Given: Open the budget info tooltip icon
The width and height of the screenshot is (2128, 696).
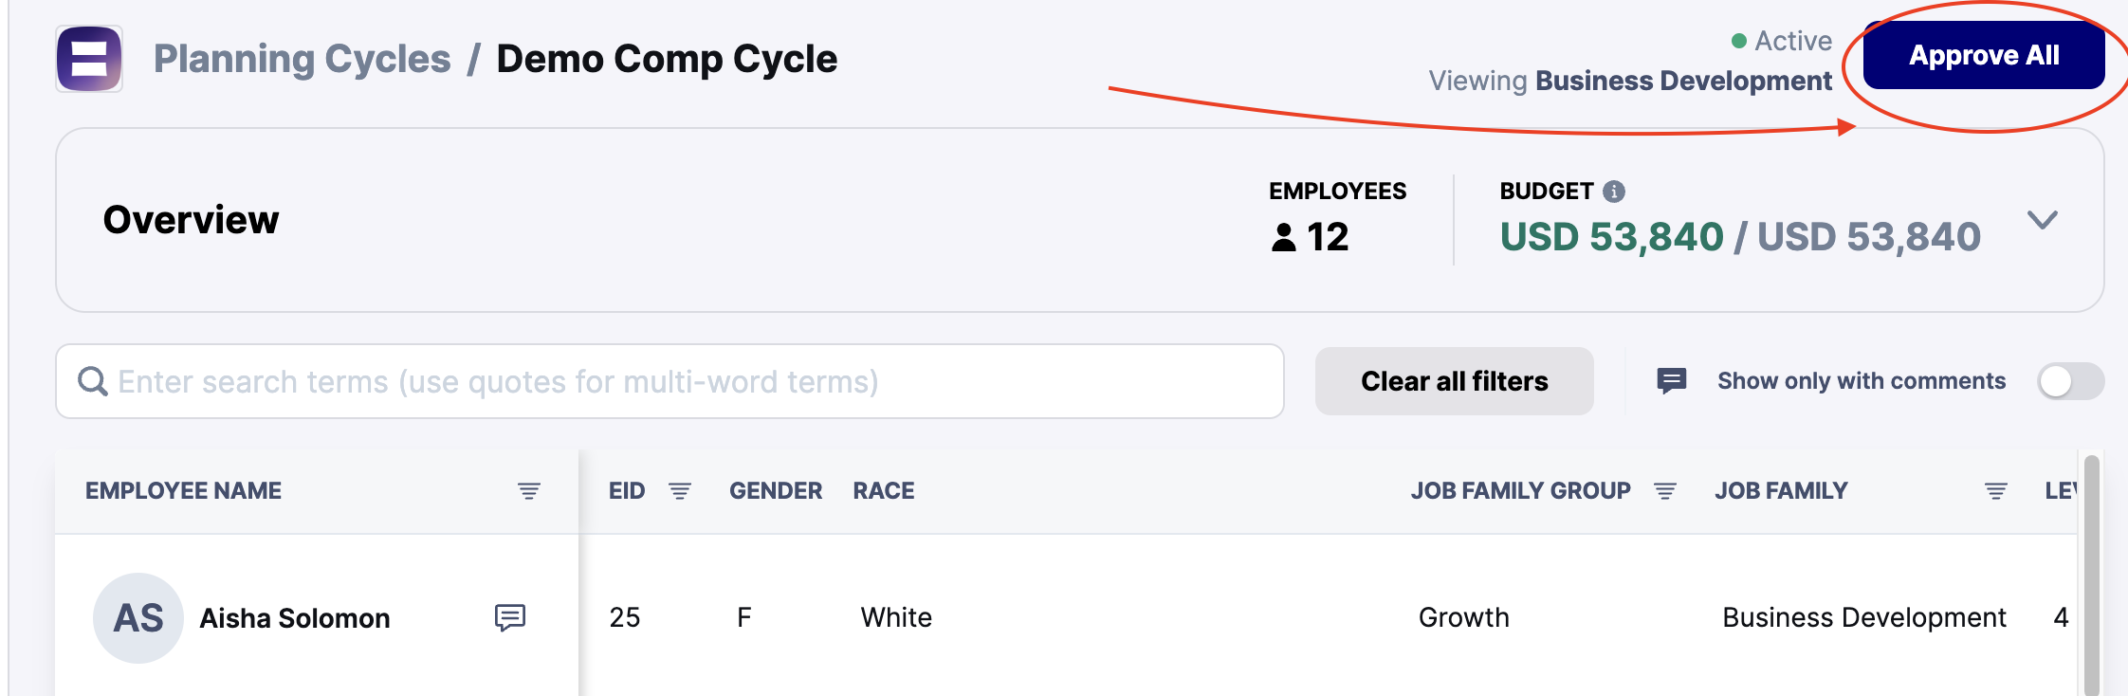Looking at the screenshot, I should [x=1614, y=192].
